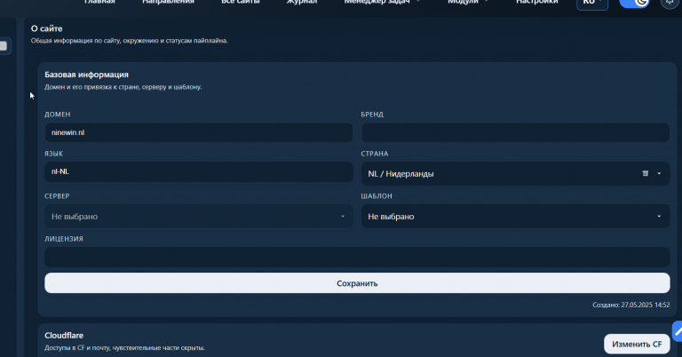
Task: Click the О сайте heading
Action: tap(46, 28)
